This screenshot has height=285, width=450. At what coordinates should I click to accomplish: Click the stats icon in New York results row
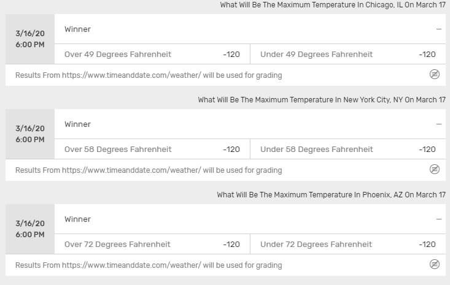(x=435, y=169)
